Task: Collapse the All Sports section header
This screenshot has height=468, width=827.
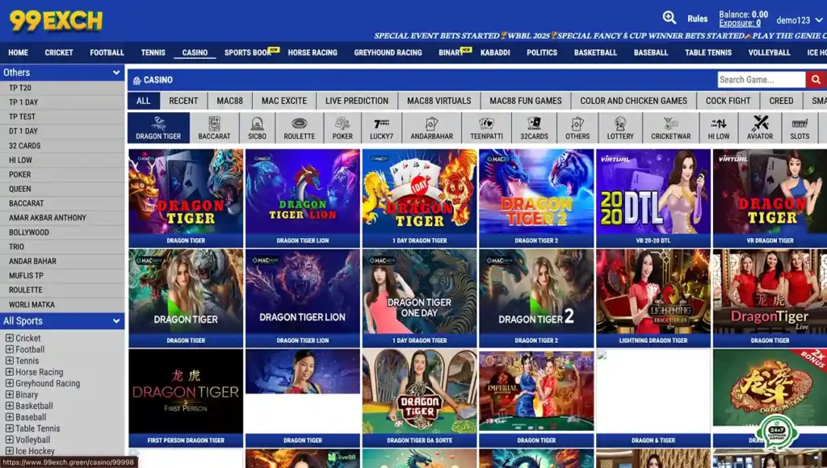Action: pyautogui.click(x=116, y=321)
